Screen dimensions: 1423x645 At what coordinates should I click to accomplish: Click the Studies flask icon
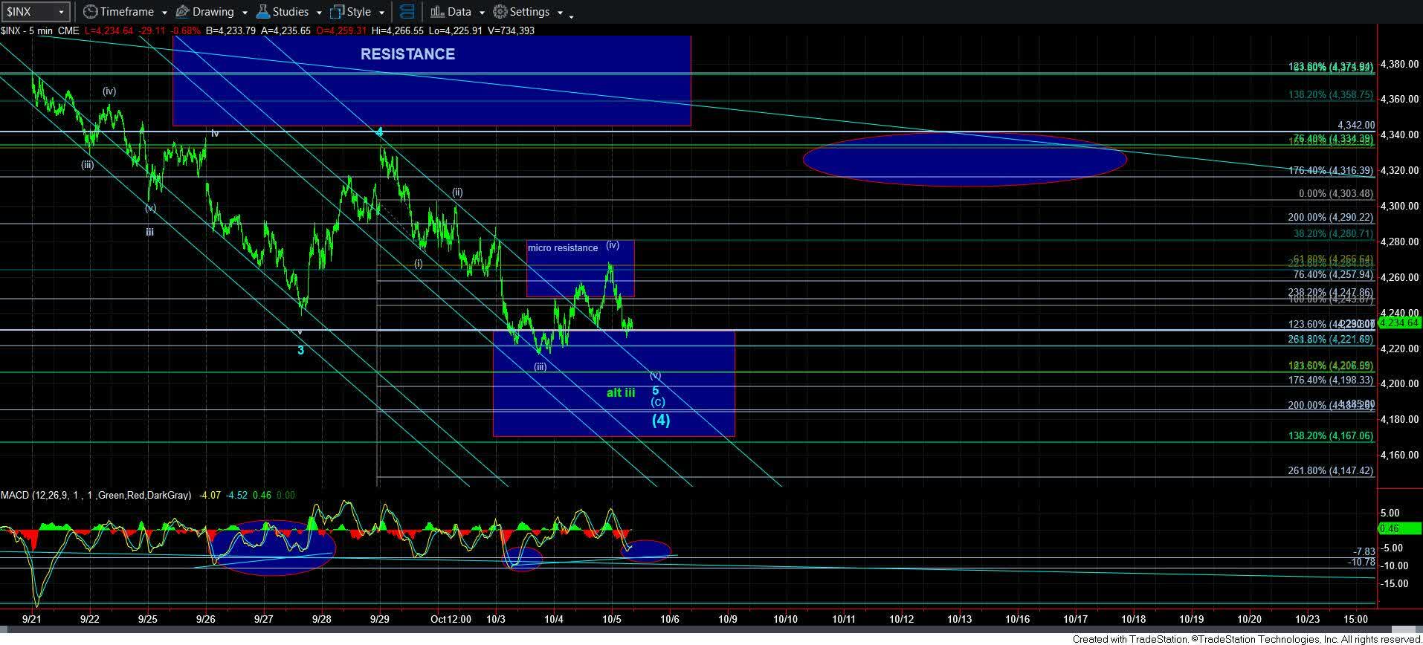(262, 12)
